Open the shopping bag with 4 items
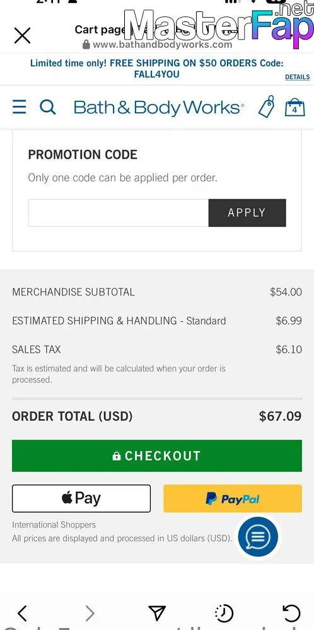The width and height of the screenshot is (314, 630). click(x=294, y=107)
